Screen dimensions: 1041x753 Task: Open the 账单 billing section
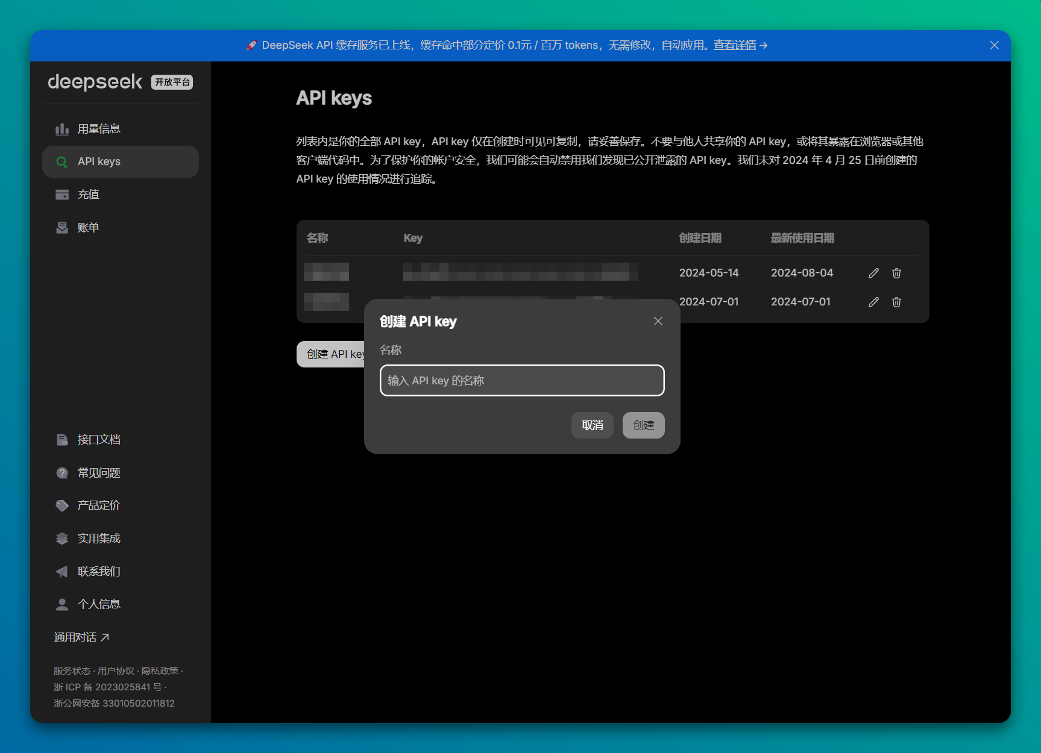[x=88, y=227]
